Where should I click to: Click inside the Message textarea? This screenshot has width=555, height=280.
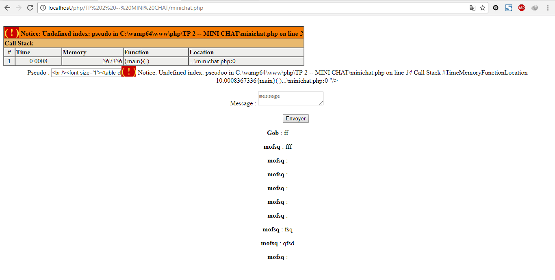click(x=290, y=98)
